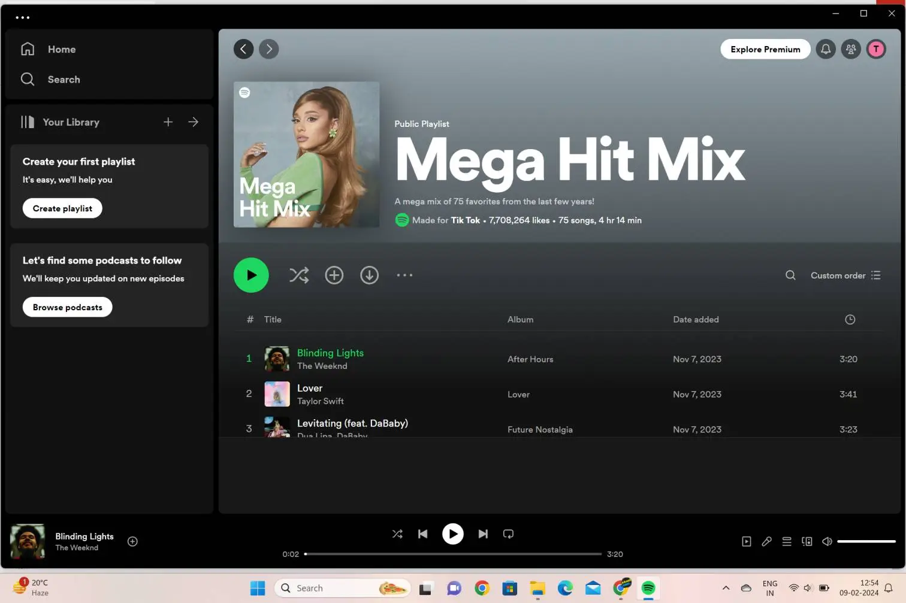Viewport: 906px width, 603px height.
Task: Open Made for Tik Tok profile link
Action: 466,220
